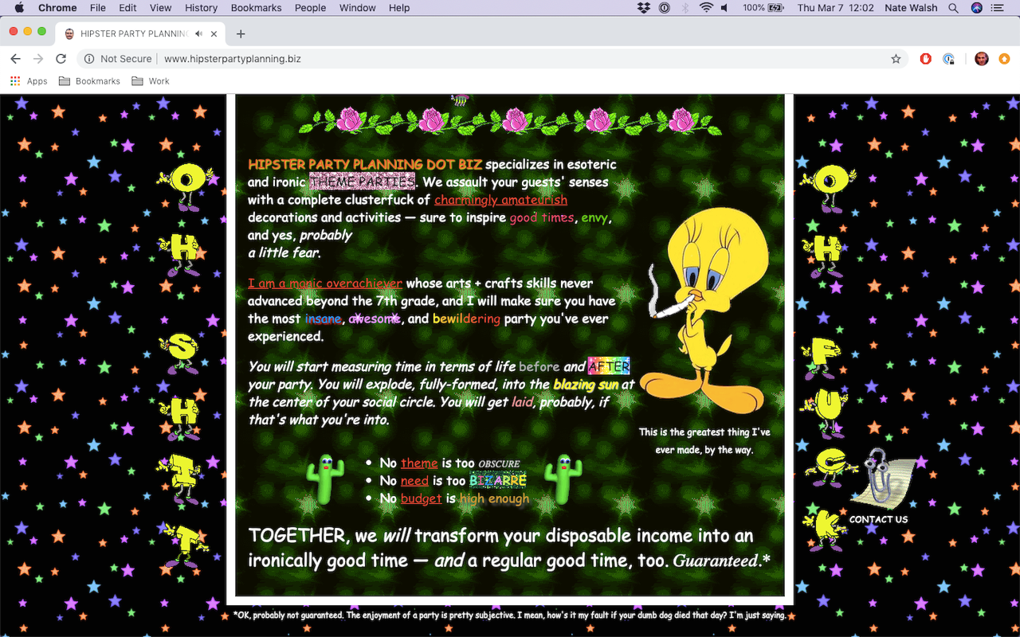Click the date and time Thu Mar 7 12:02
This screenshot has height=637, width=1020.
[x=835, y=8]
